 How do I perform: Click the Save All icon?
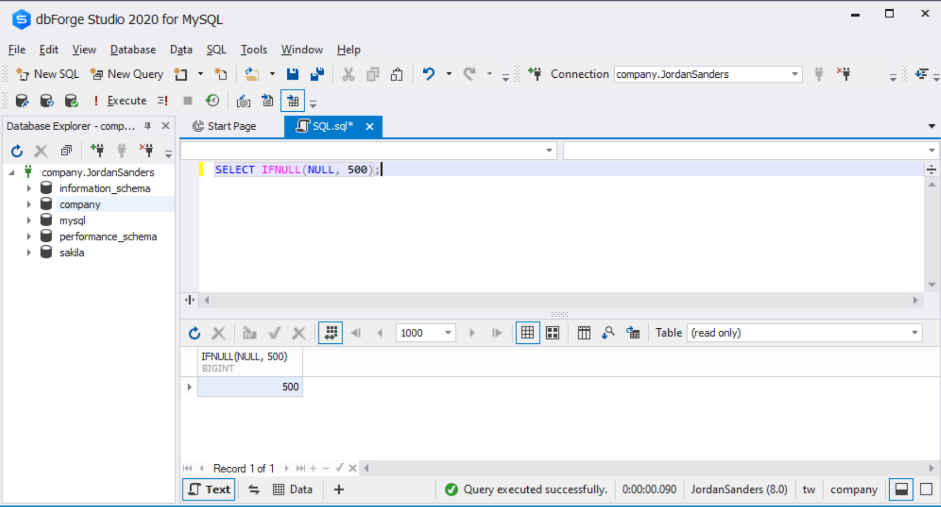(x=317, y=74)
